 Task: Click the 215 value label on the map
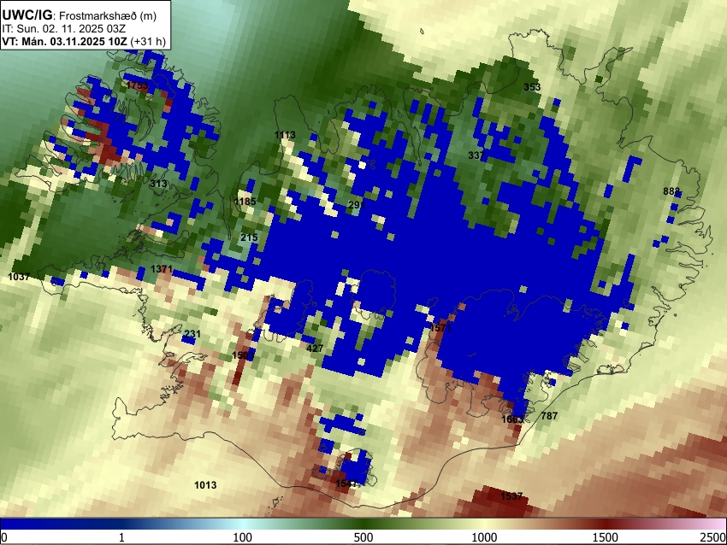(249, 237)
